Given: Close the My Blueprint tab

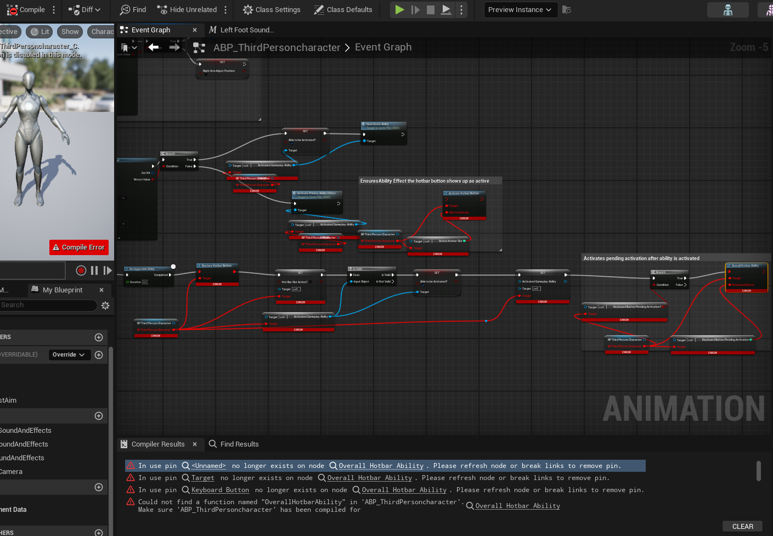Looking at the screenshot, I should (x=101, y=290).
